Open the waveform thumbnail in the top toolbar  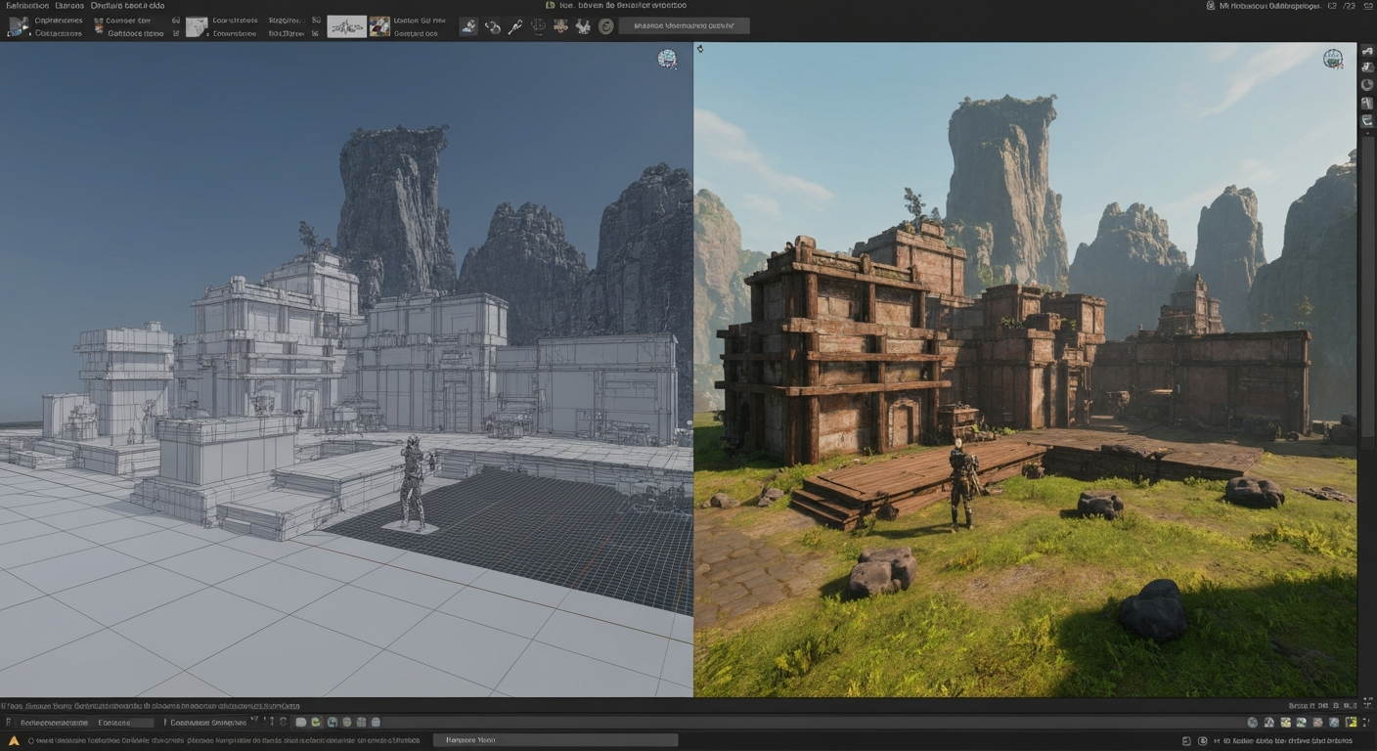point(346,26)
